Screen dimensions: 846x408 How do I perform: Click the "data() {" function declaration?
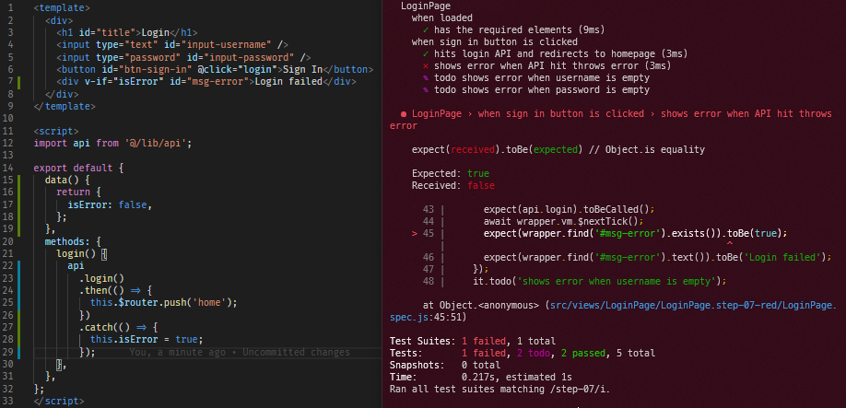point(67,180)
